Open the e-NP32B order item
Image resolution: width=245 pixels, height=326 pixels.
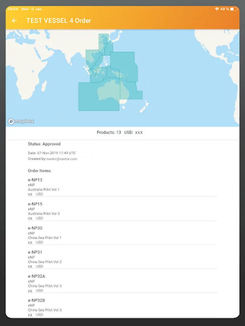(123, 307)
